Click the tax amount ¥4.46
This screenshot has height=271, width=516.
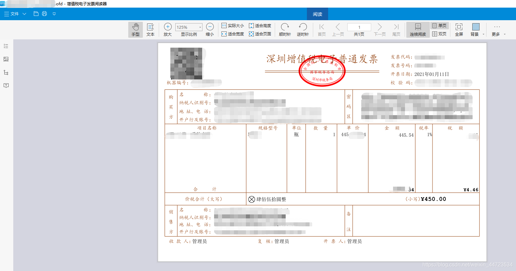(471, 190)
